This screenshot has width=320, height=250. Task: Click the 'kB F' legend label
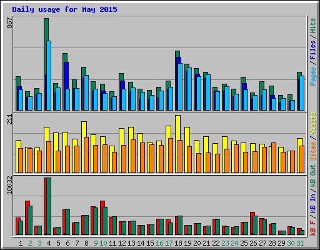pos(313,228)
